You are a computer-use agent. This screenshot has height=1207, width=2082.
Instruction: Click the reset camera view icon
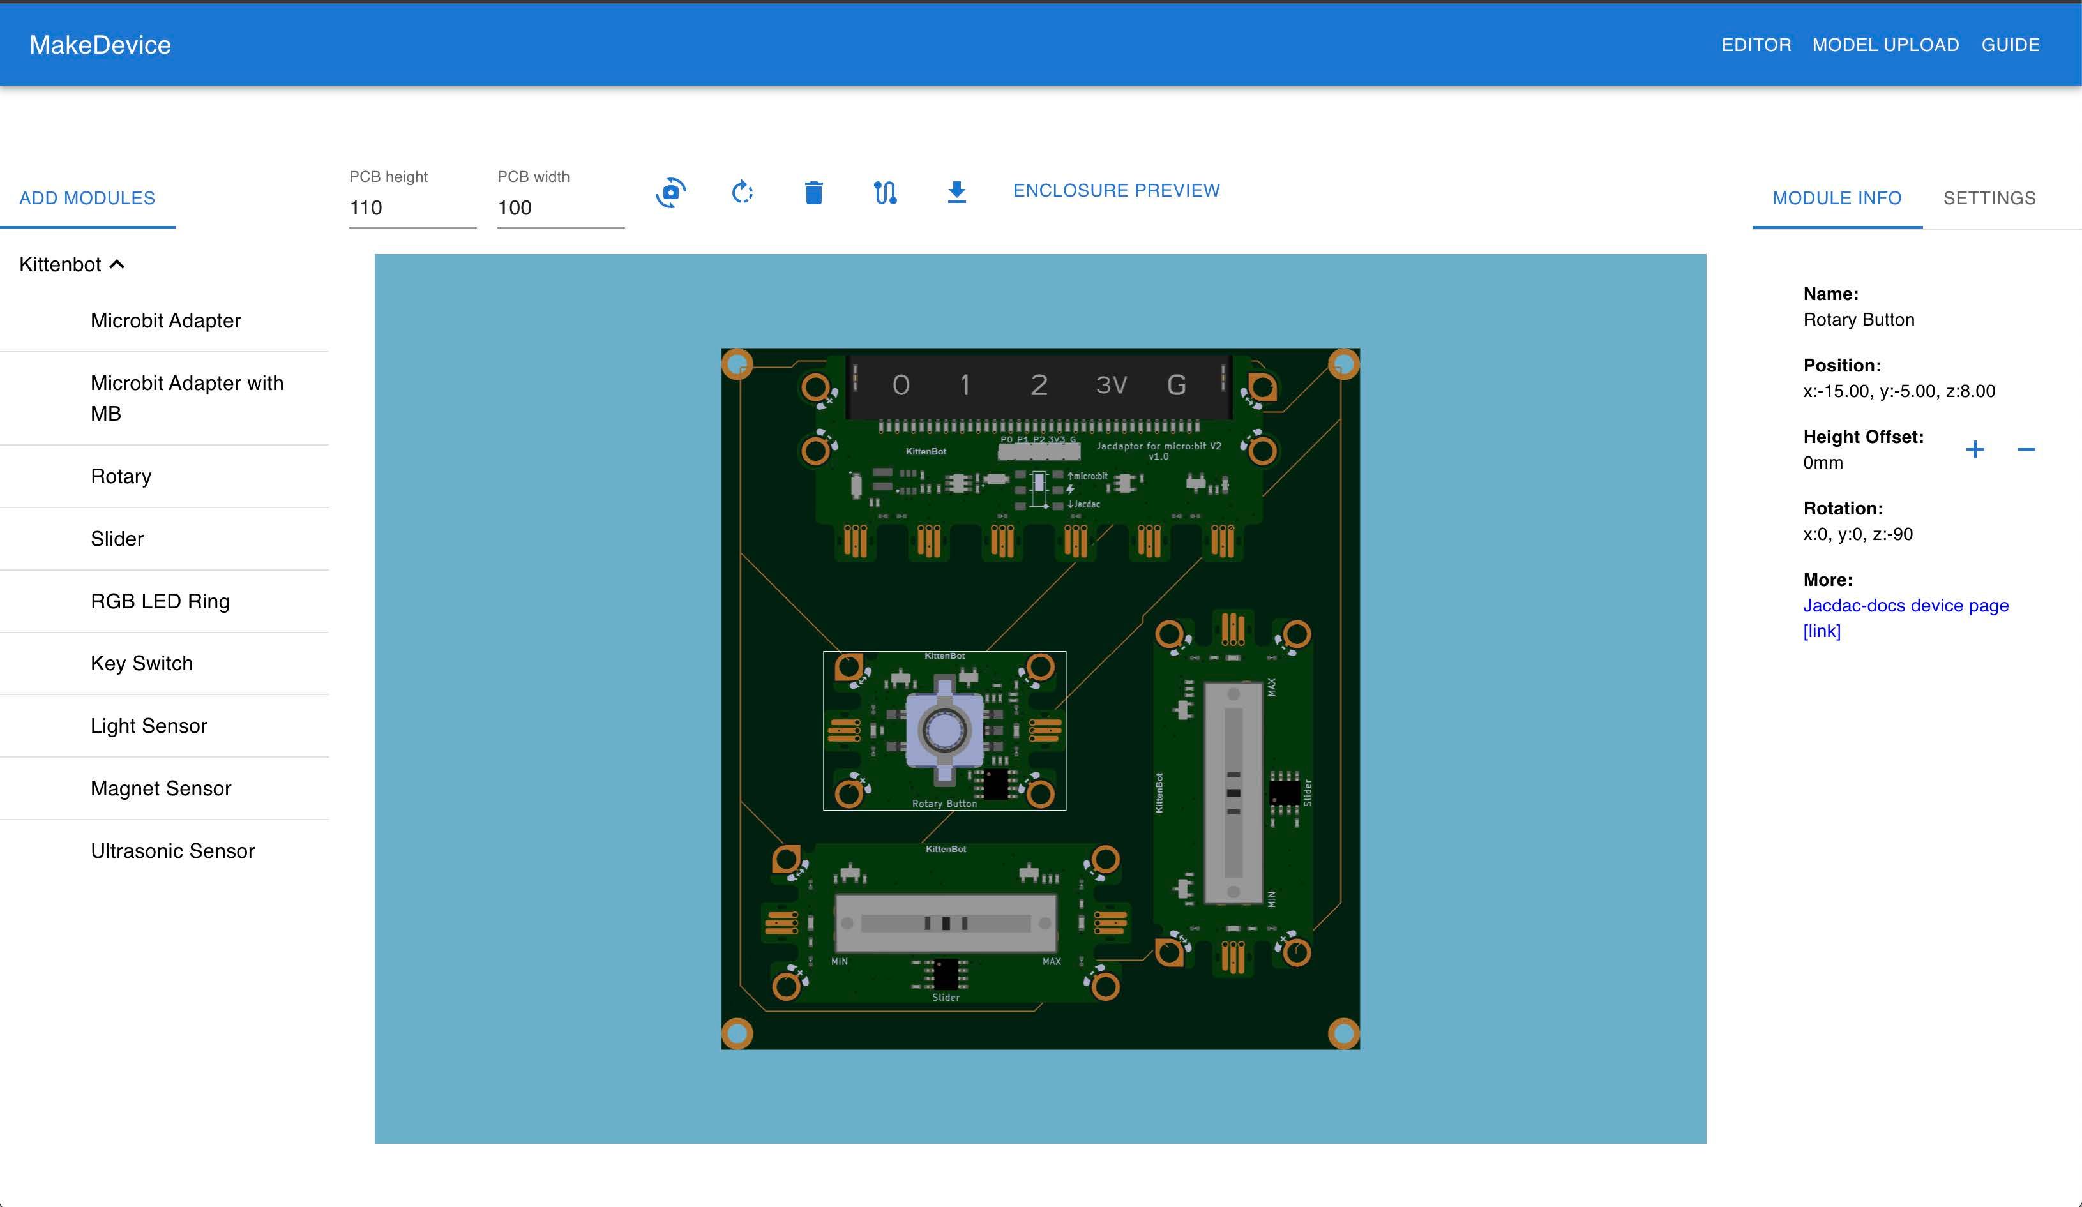click(670, 193)
